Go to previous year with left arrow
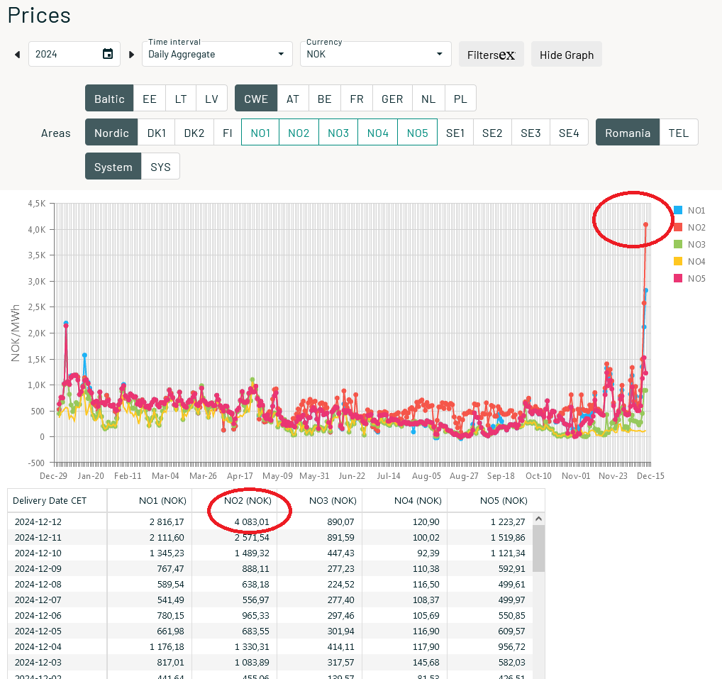Viewport: 722px width, 679px height. (18, 55)
